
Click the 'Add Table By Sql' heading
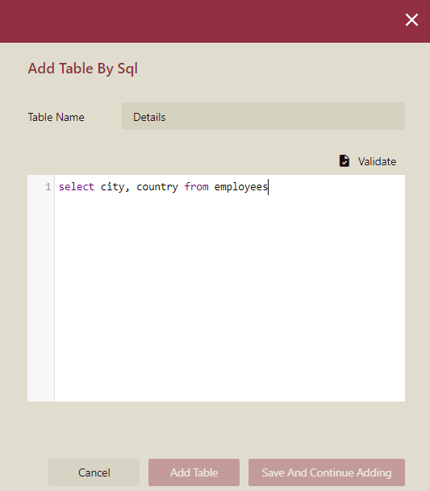(83, 69)
